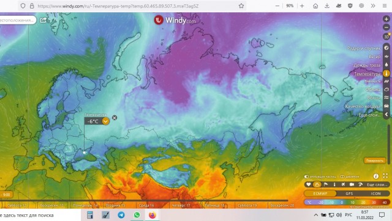The width and height of the screenshot is (392, 221).
Task: Show wind flag reports POI
Action: [x=326, y=184]
